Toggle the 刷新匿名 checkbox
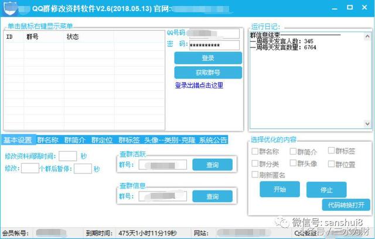This screenshot has height=239, width=375. (255, 175)
